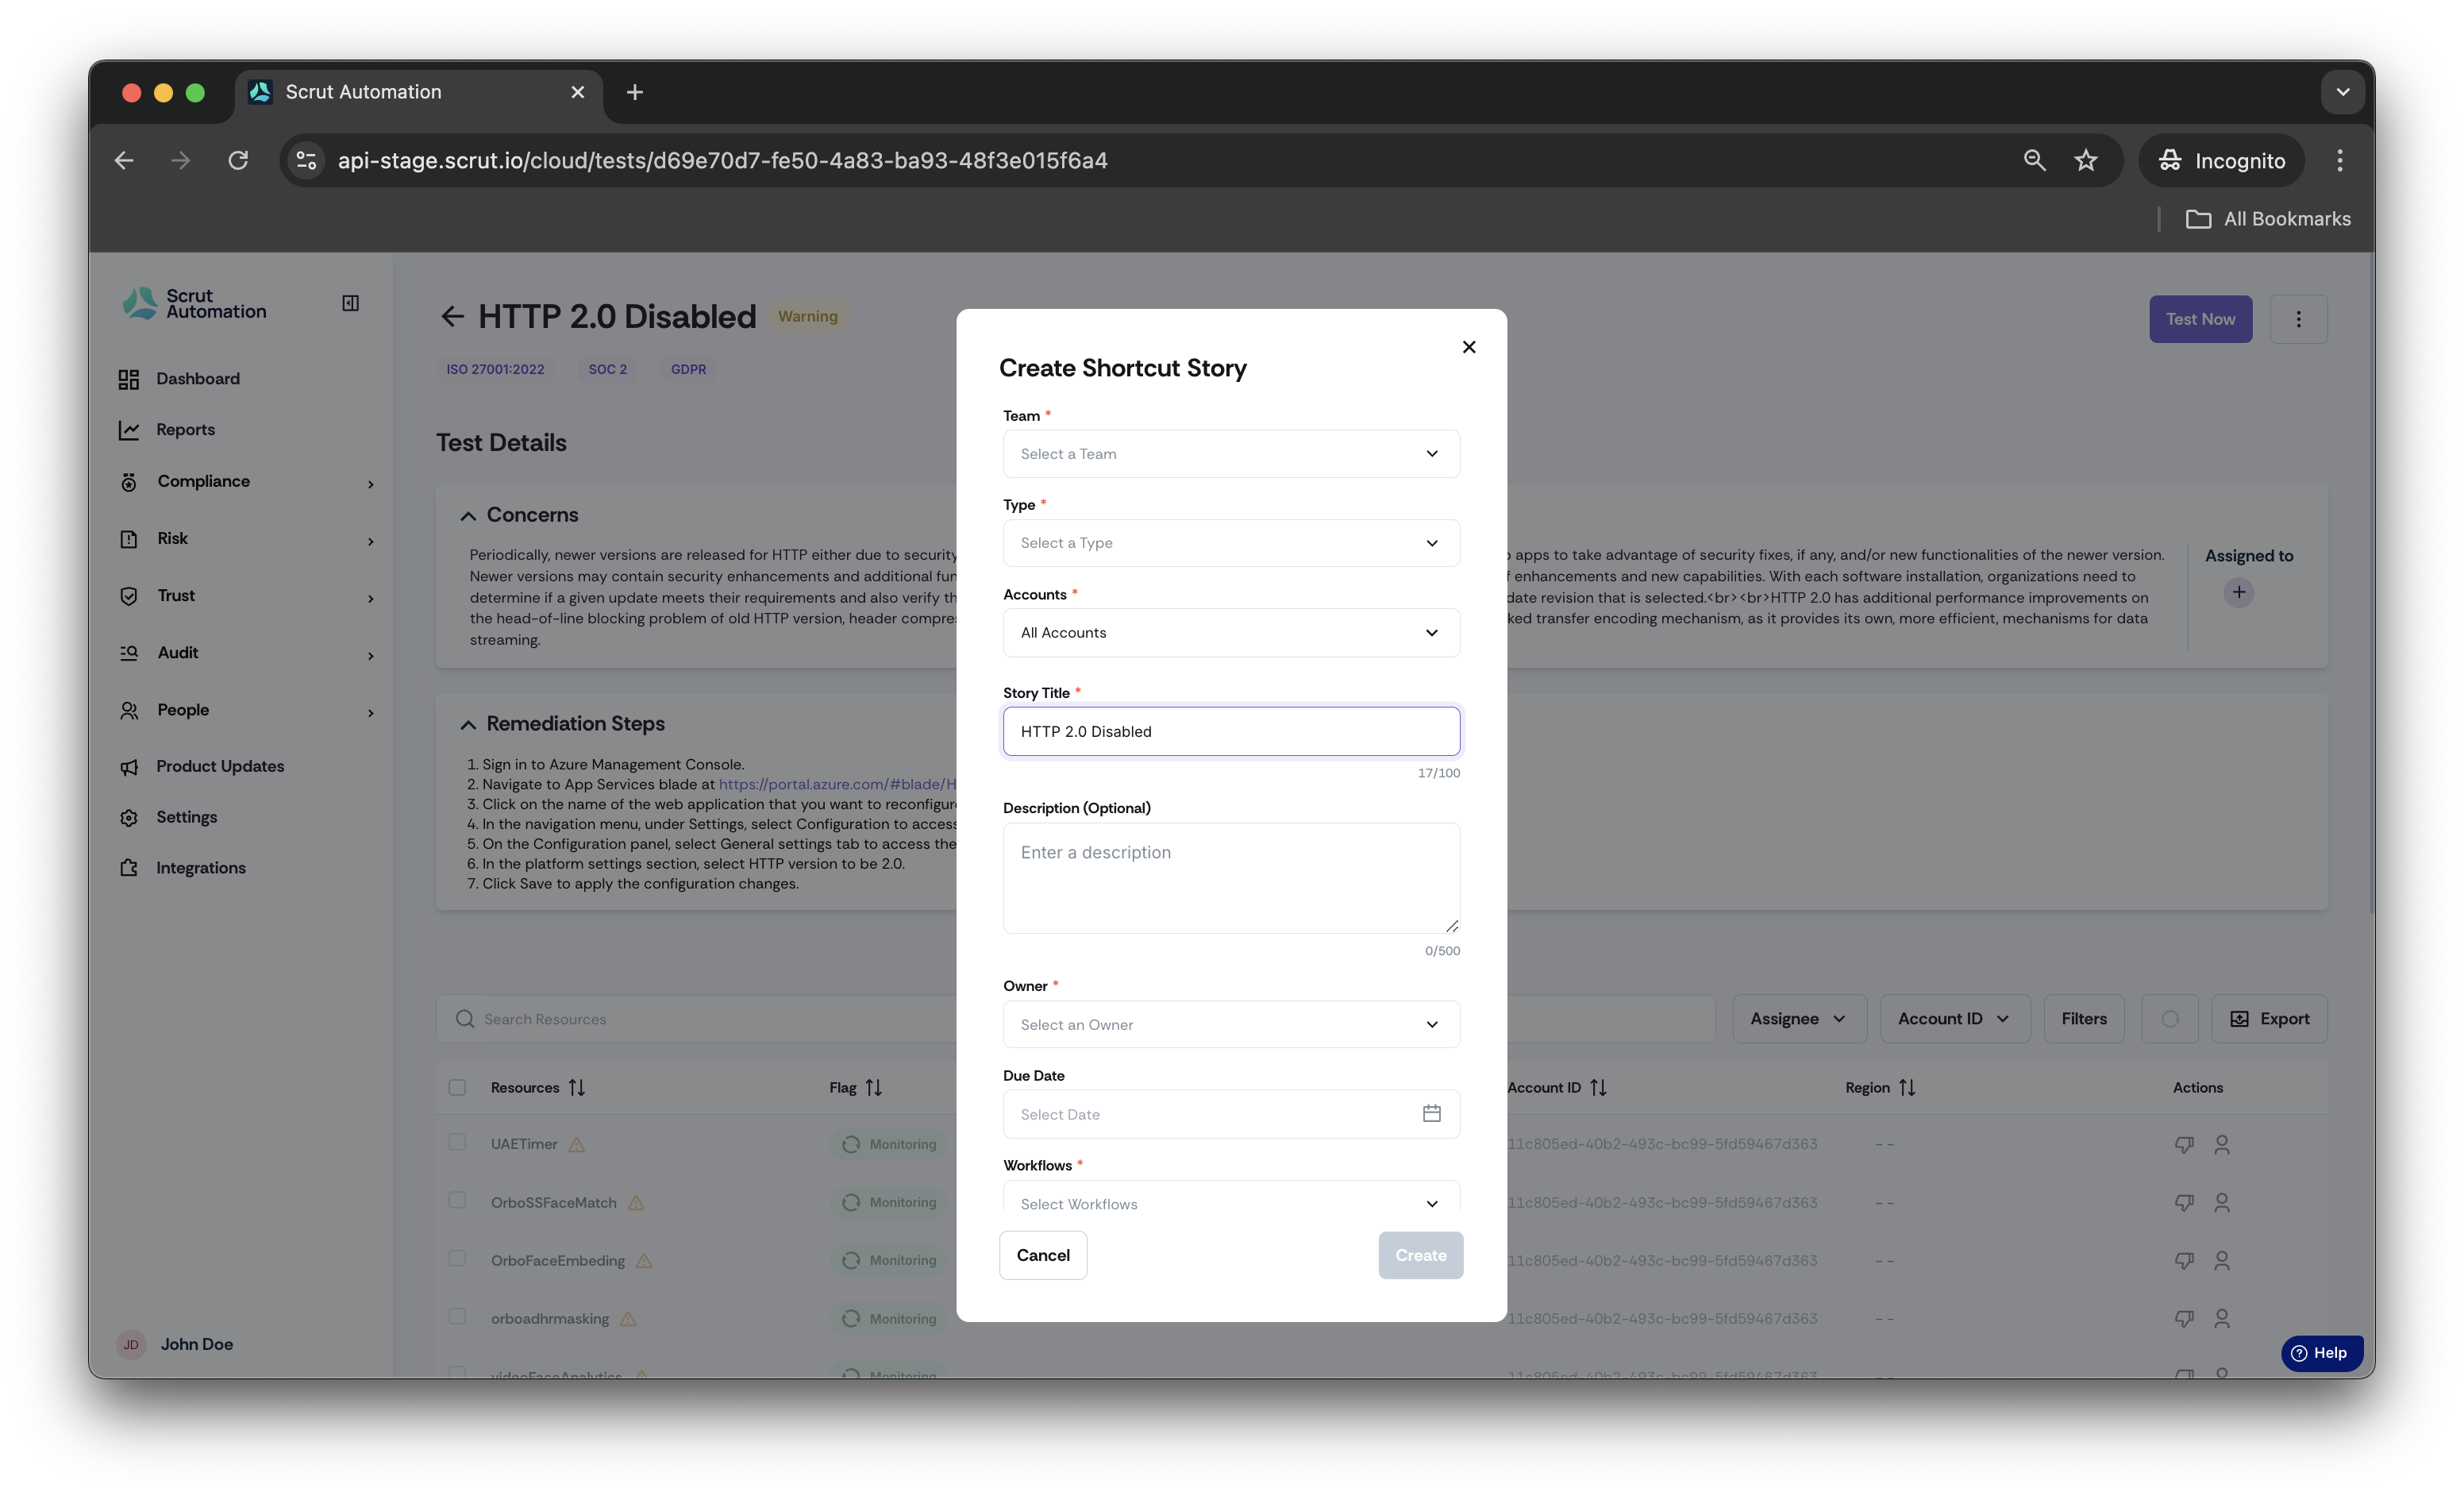
Task: Open Dashboard in the sidebar
Action: tap(198, 379)
